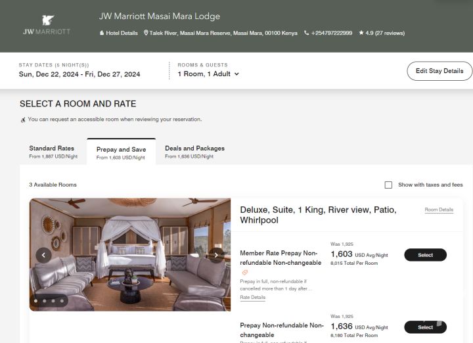Enable Show with taxes and fees
Image resolution: width=473 pixels, height=343 pixels.
[x=388, y=185]
